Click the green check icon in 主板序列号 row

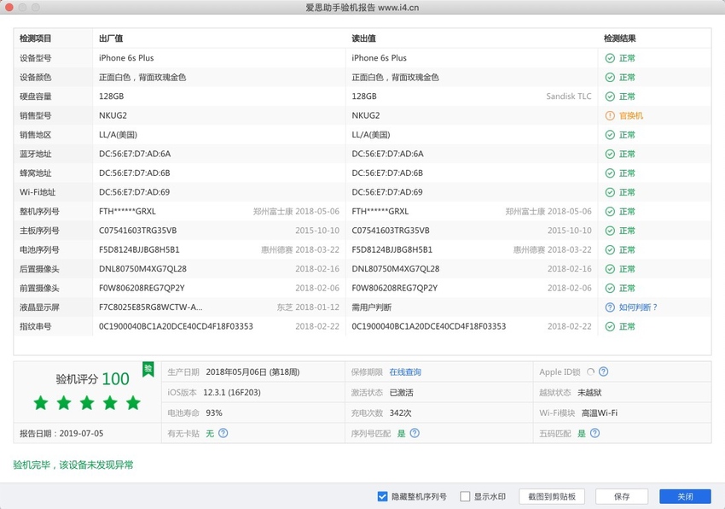pyautogui.click(x=610, y=231)
